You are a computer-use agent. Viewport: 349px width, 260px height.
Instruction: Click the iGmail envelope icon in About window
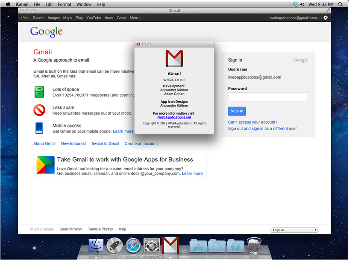pos(174,59)
